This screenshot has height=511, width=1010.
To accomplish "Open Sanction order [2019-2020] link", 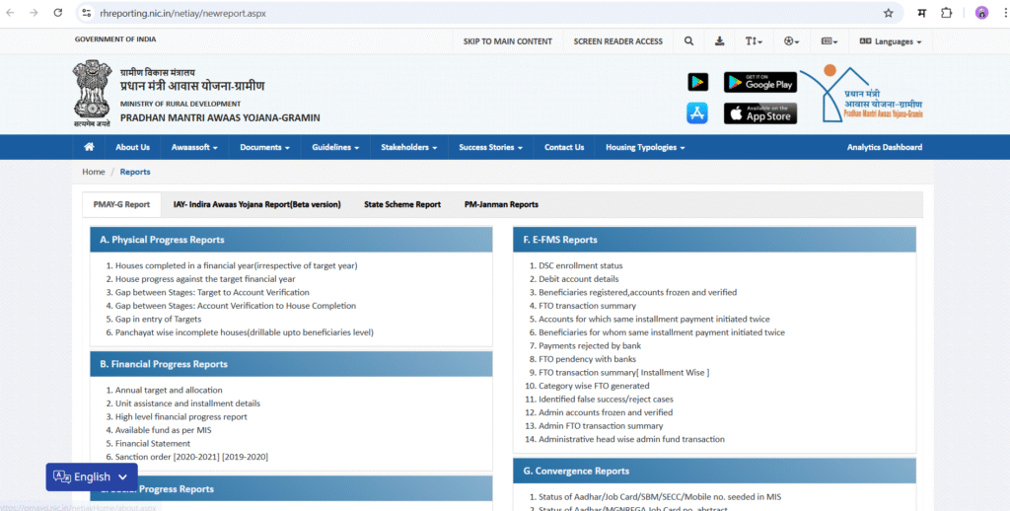I will tap(245, 457).
